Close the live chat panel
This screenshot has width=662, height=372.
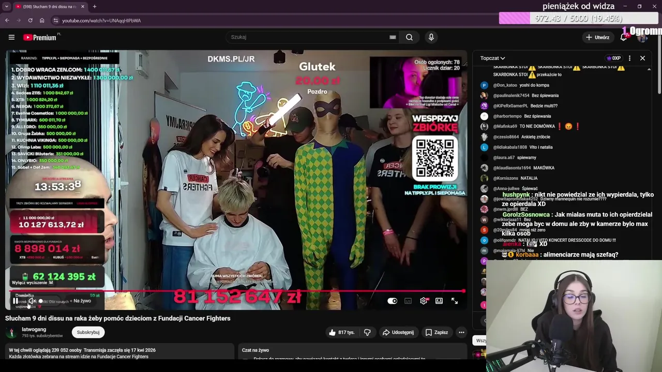tap(642, 58)
